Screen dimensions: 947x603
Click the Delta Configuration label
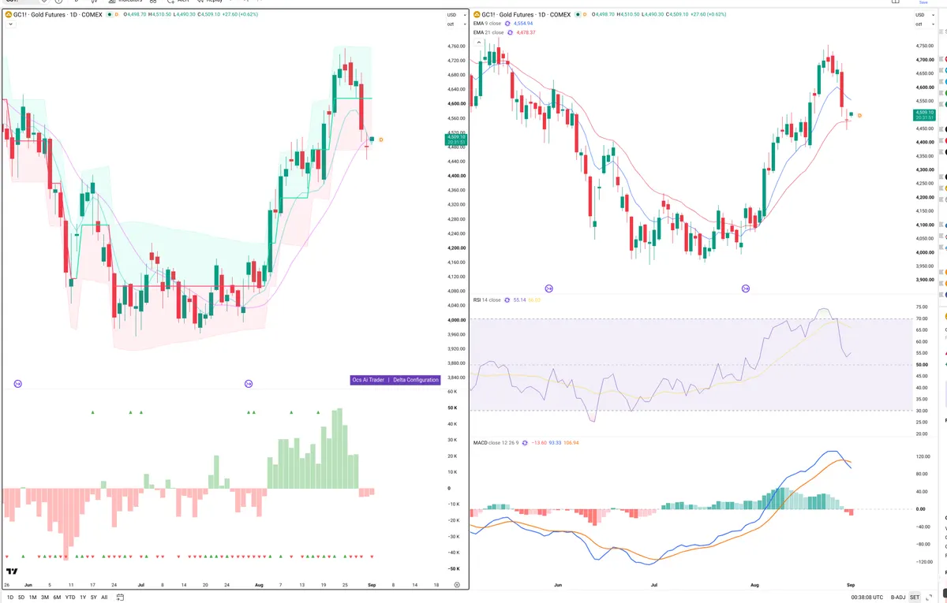[x=415, y=380]
